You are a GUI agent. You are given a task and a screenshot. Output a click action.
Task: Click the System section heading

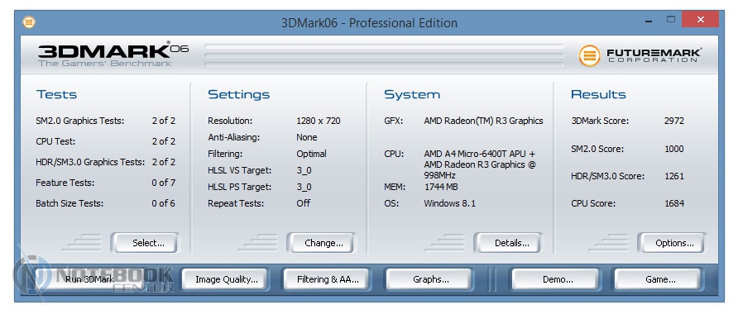click(412, 94)
